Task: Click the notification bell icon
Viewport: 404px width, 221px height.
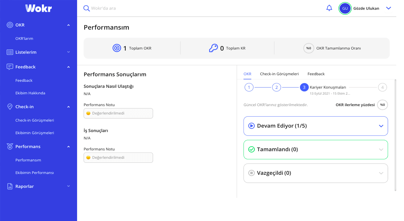Action: click(x=329, y=8)
